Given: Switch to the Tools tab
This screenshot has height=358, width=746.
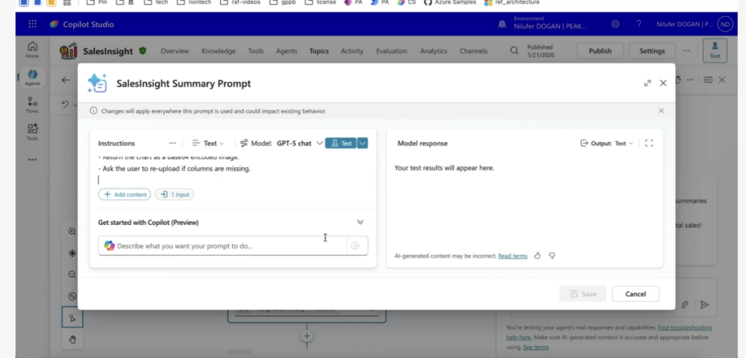Looking at the screenshot, I should coord(256,51).
